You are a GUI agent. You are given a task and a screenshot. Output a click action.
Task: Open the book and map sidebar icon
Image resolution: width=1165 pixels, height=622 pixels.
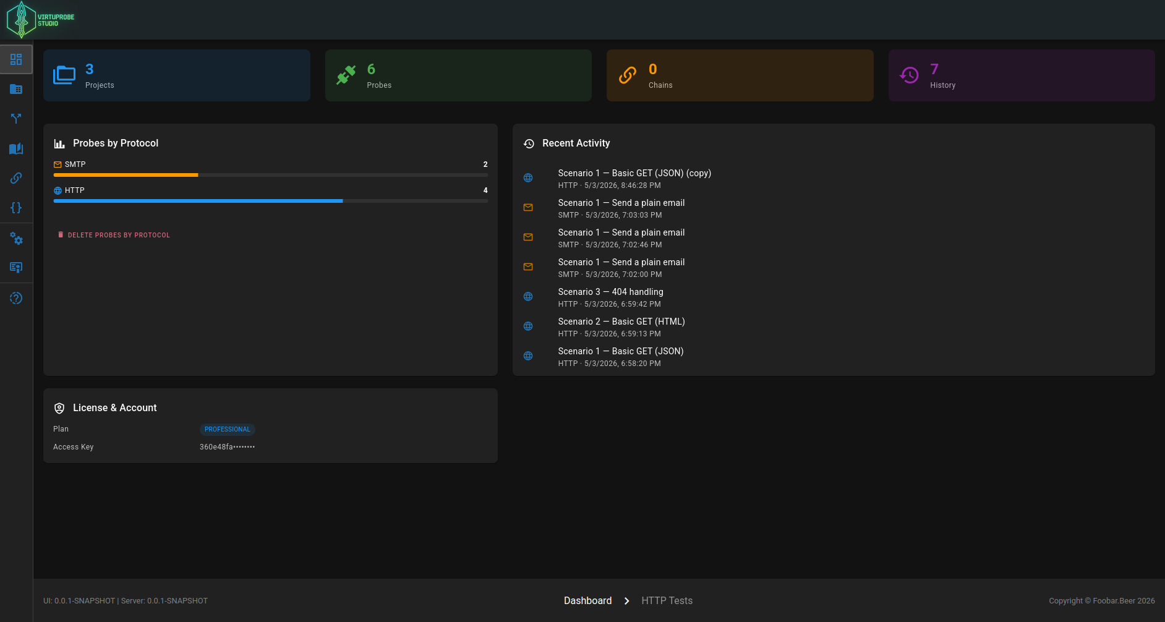(x=16, y=148)
